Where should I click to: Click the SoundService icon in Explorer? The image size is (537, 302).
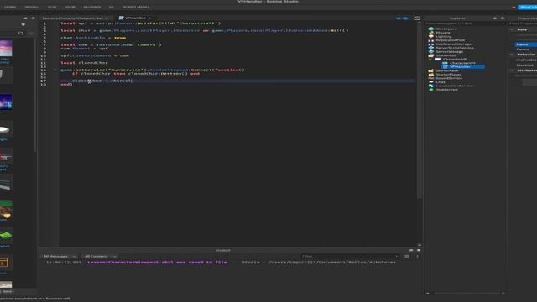[431, 78]
